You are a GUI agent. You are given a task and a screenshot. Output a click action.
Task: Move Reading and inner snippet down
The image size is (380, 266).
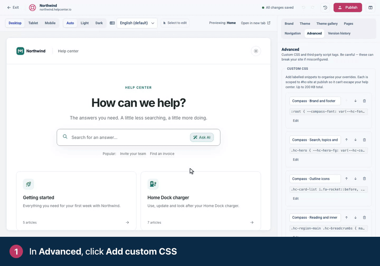355,218
